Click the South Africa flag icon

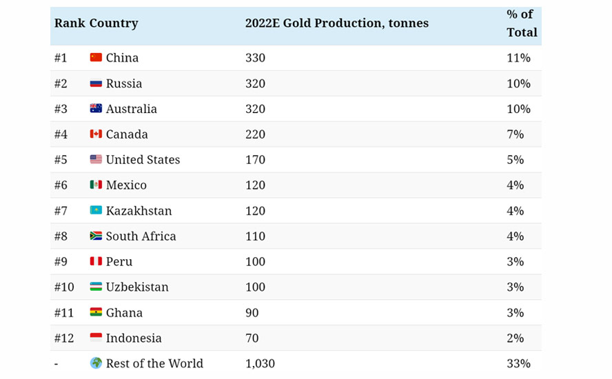(x=96, y=236)
